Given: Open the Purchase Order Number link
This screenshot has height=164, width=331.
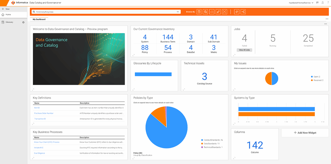Looking at the screenshot, I should point(44,113).
